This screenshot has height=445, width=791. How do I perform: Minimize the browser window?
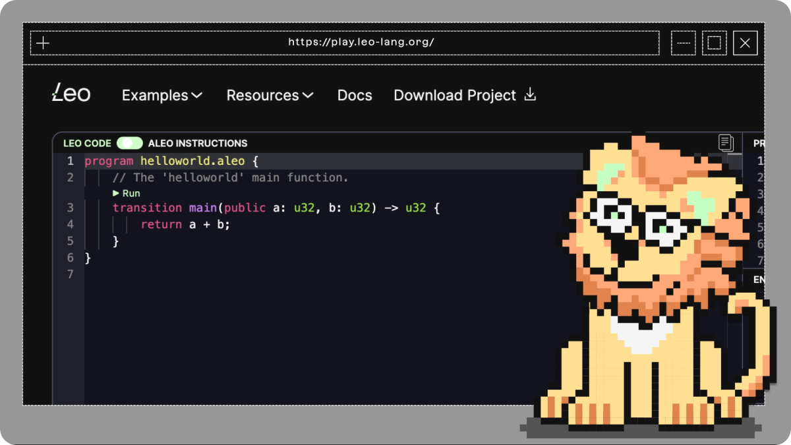tap(684, 43)
